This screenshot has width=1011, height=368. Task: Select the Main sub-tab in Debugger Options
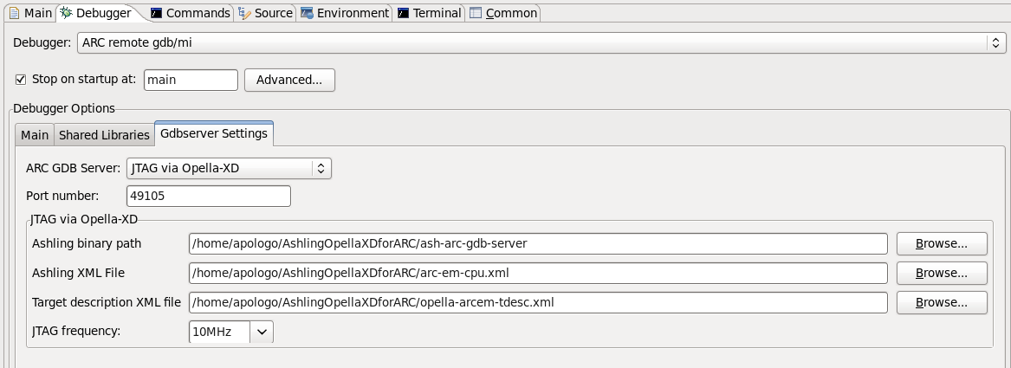click(x=35, y=135)
